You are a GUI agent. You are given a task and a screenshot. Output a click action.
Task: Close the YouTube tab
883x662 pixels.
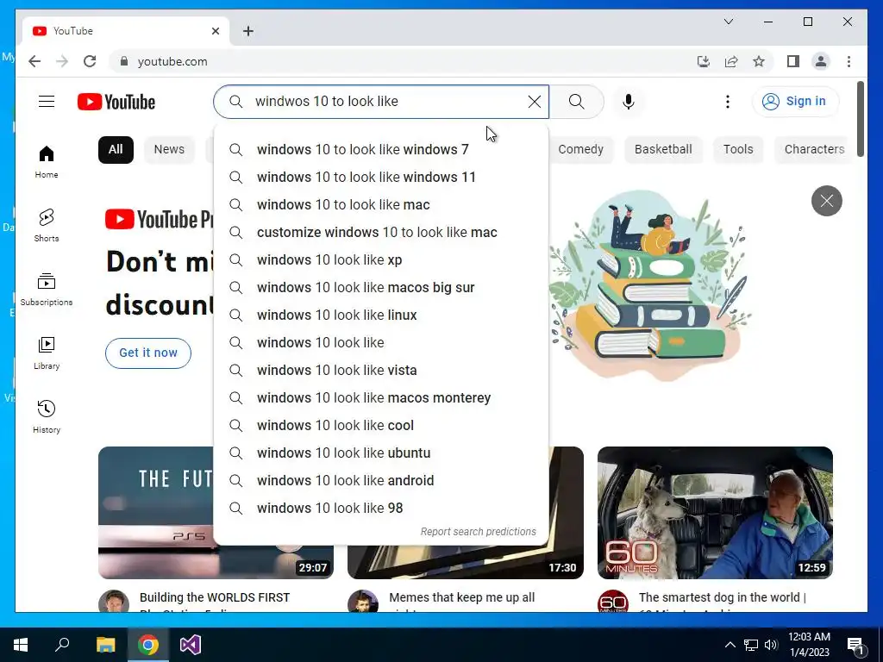pyautogui.click(x=215, y=31)
